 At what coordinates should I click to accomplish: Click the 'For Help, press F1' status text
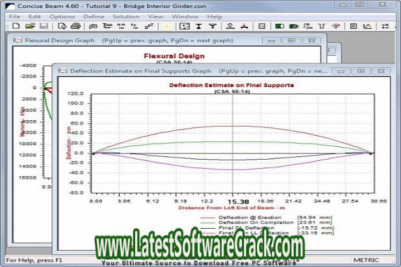[34, 260]
